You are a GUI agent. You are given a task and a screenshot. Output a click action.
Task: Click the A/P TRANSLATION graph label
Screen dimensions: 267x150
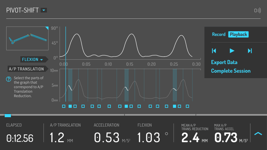click(26, 69)
